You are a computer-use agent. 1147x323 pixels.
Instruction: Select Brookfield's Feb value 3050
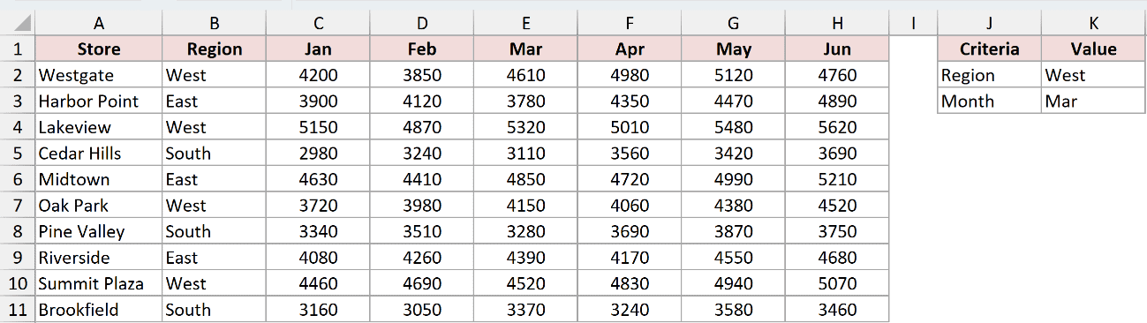(422, 310)
